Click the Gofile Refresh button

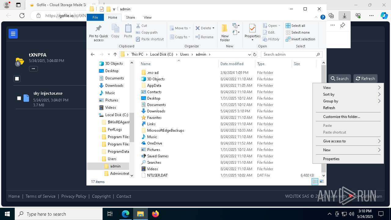click(365, 79)
